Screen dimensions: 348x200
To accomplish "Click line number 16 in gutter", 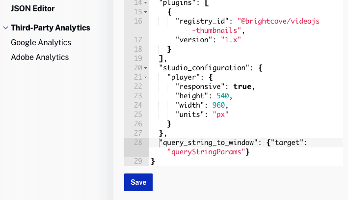I will click(x=138, y=21).
